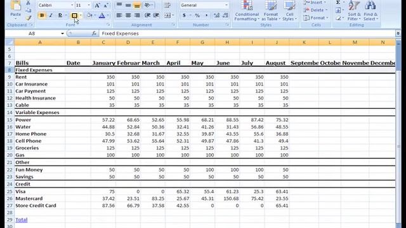406x228 pixels.
Task: Select the Variable Expenses cell
Action: [40, 113]
